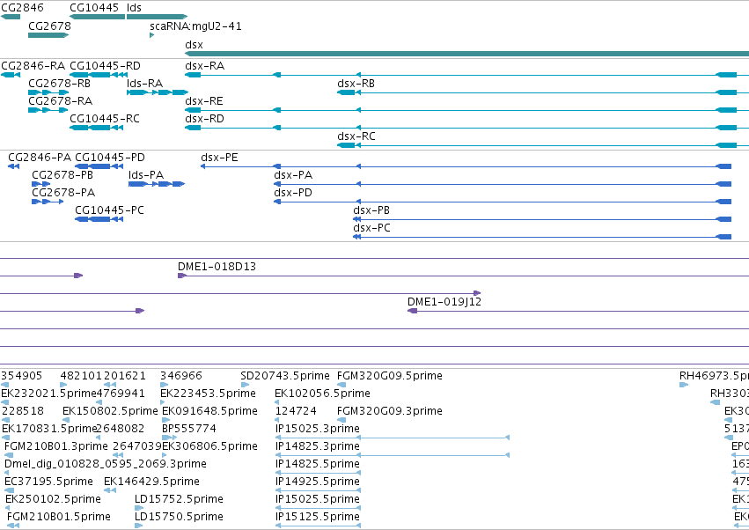Select the EK091648.5prime EST label
Screen dimensions: 749x530
pos(209,411)
